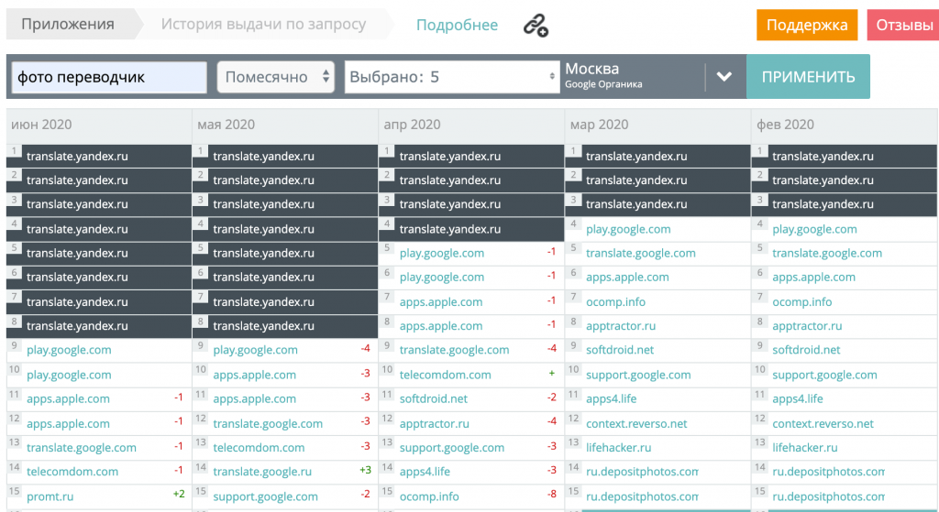The height and width of the screenshot is (512, 939).
Task: Open the Приложения breadcrumb tab
Action: coord(68,25)
